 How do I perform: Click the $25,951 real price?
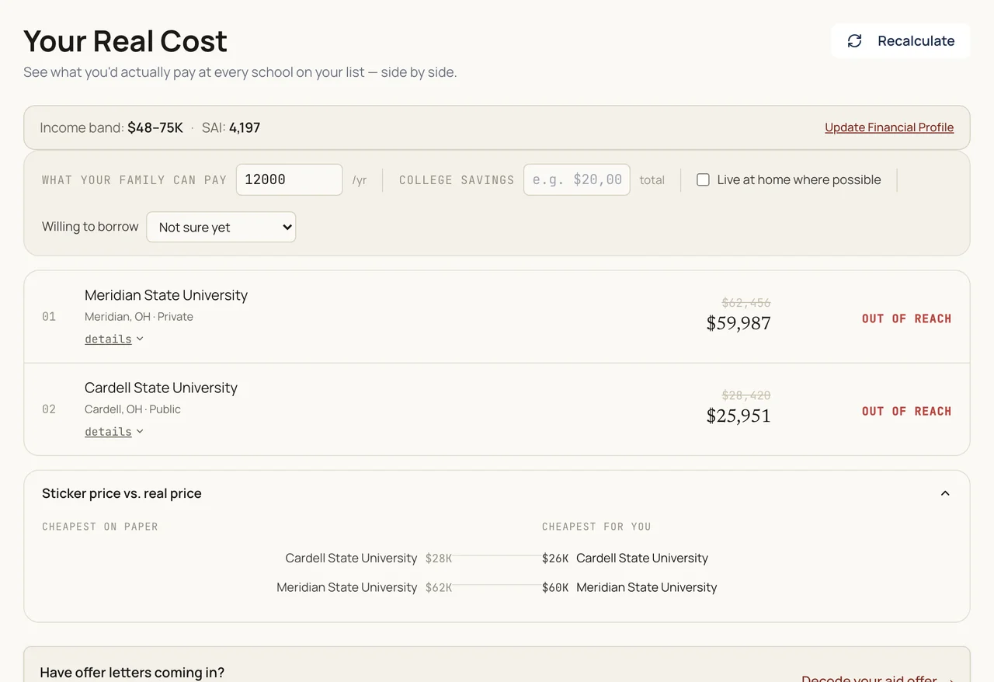click(739, 416)
